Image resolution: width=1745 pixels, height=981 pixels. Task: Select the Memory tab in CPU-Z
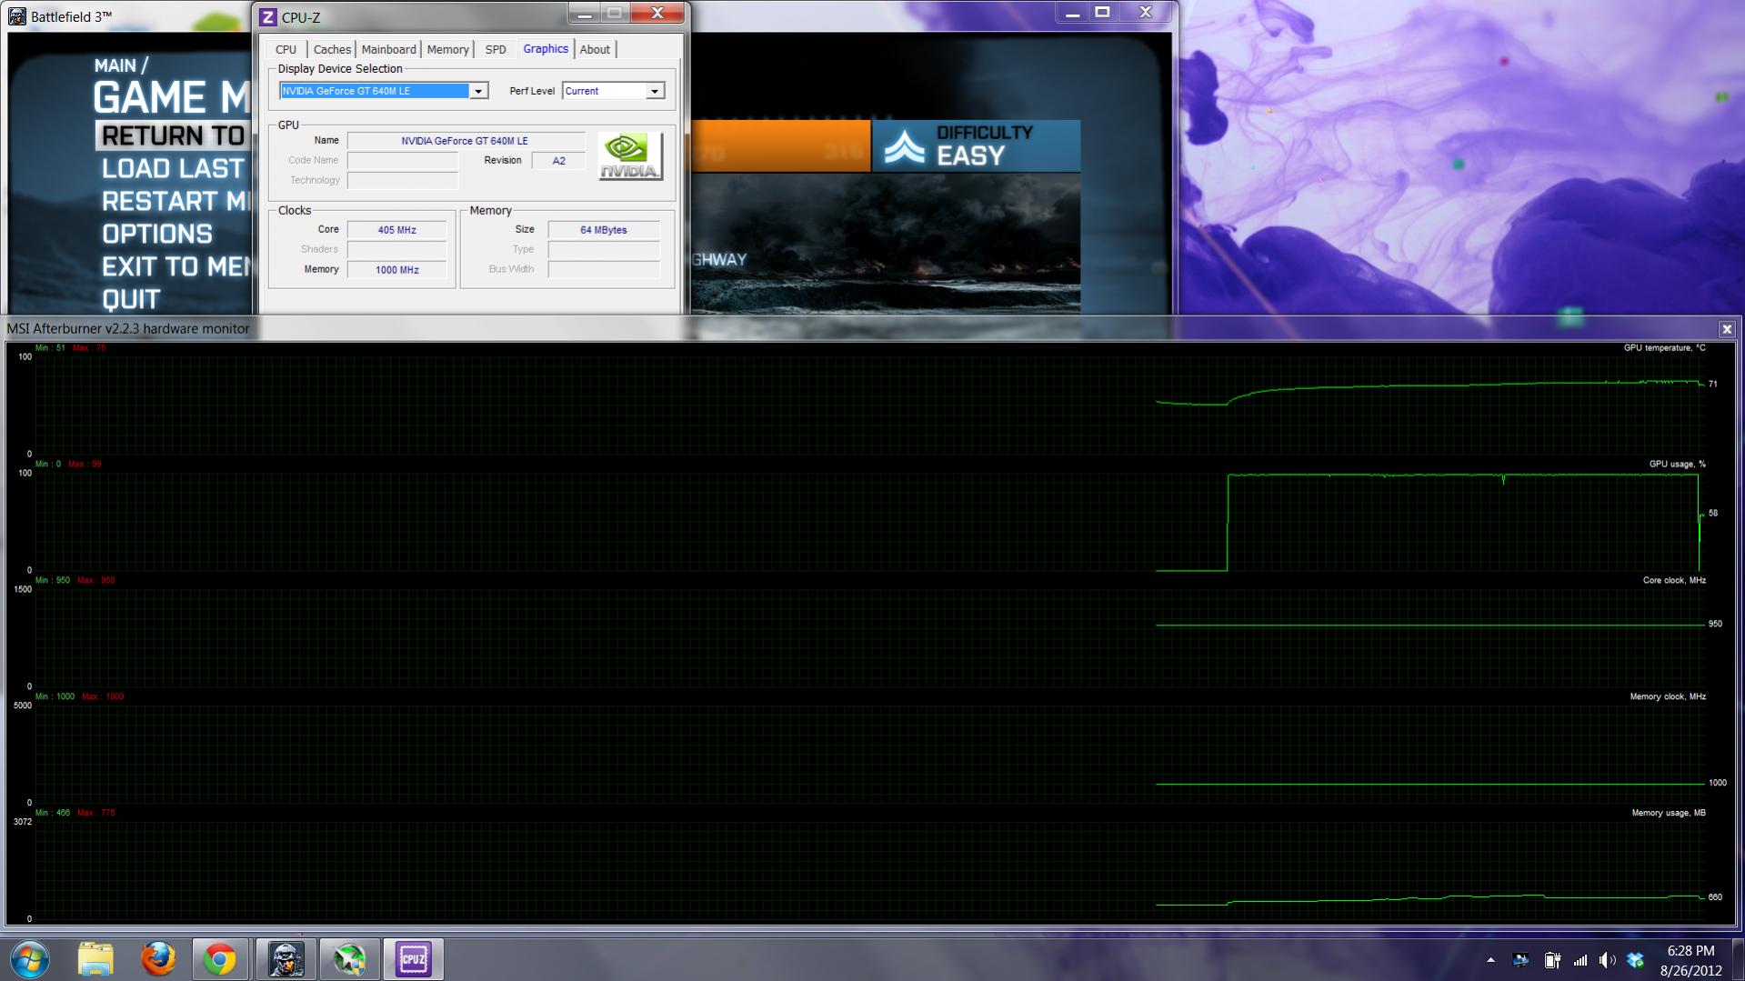(x=447, y=50)
